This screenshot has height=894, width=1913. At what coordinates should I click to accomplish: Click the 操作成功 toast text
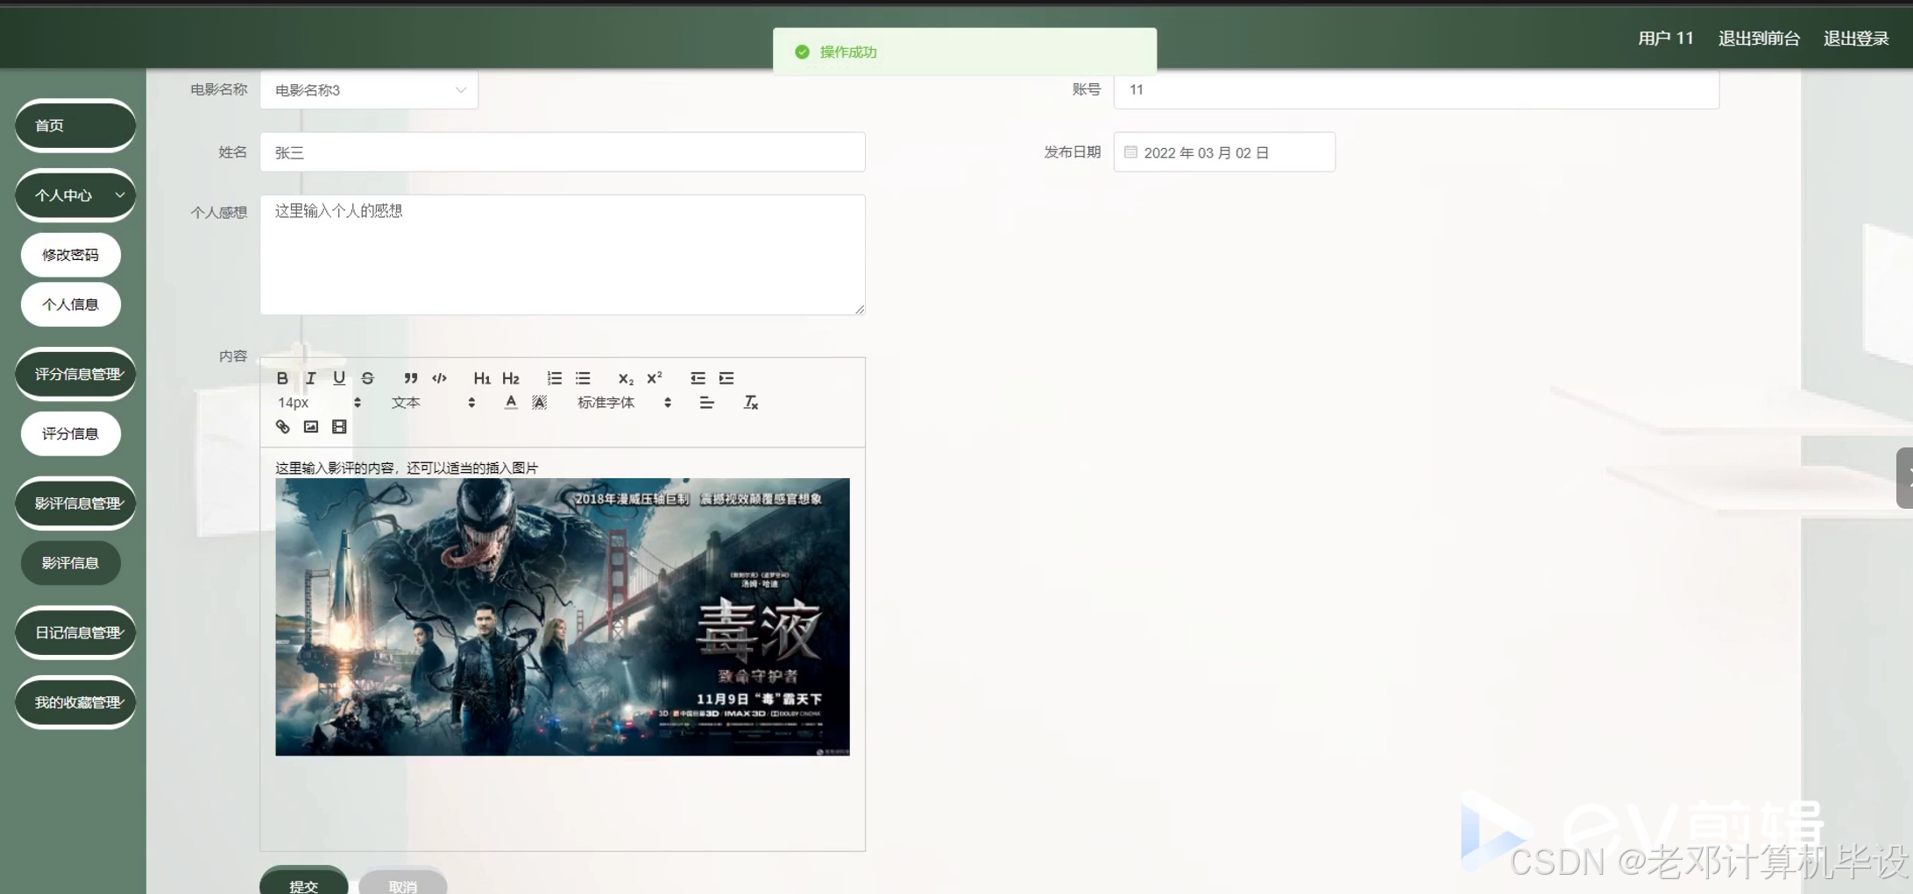click(848, 53)
